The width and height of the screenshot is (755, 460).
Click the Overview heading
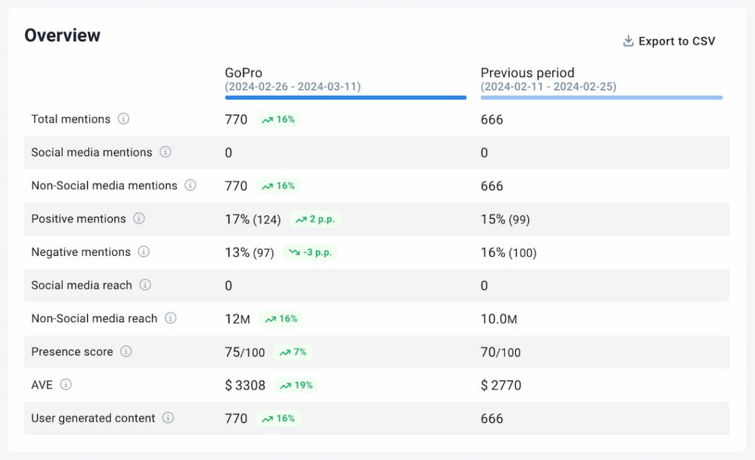click(x=64, y=34)
